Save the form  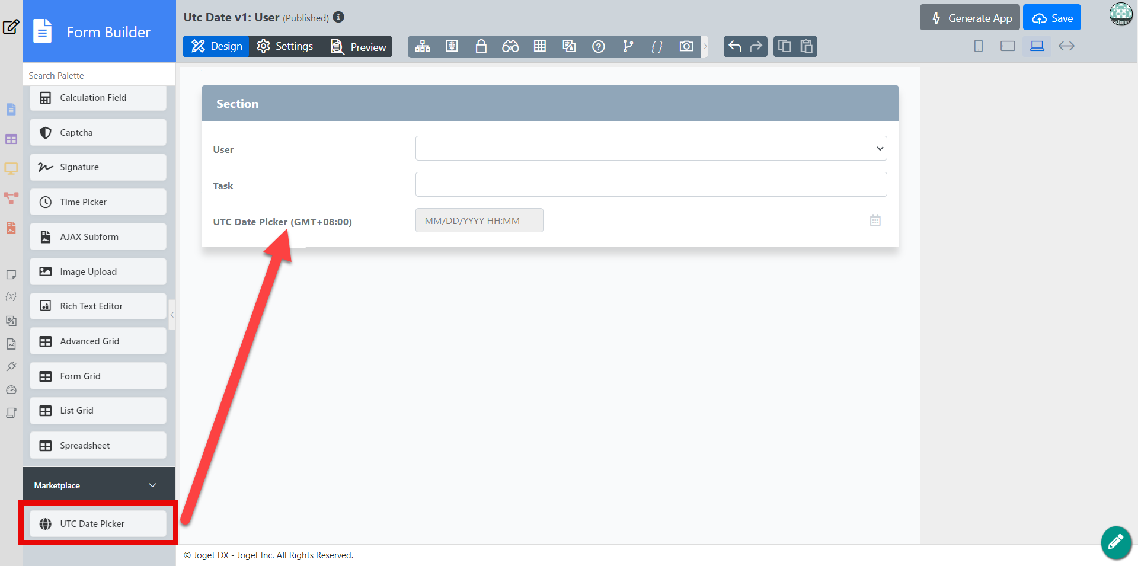[1052, 18]
